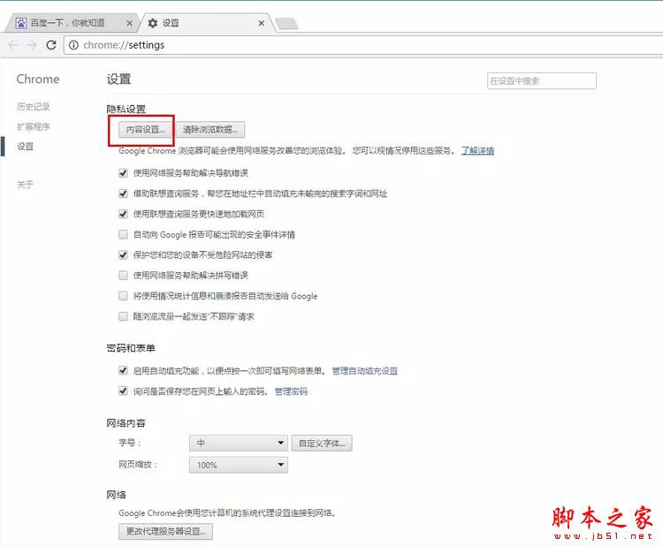Screen dimensions: 663x546
Task: Open 管理自动填充设置 link
Action: coord(365,370)
